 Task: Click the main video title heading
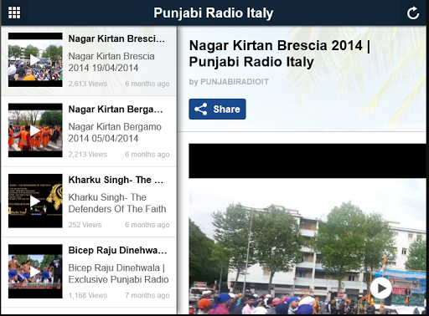pyautogui.click(x=280, y=54)
